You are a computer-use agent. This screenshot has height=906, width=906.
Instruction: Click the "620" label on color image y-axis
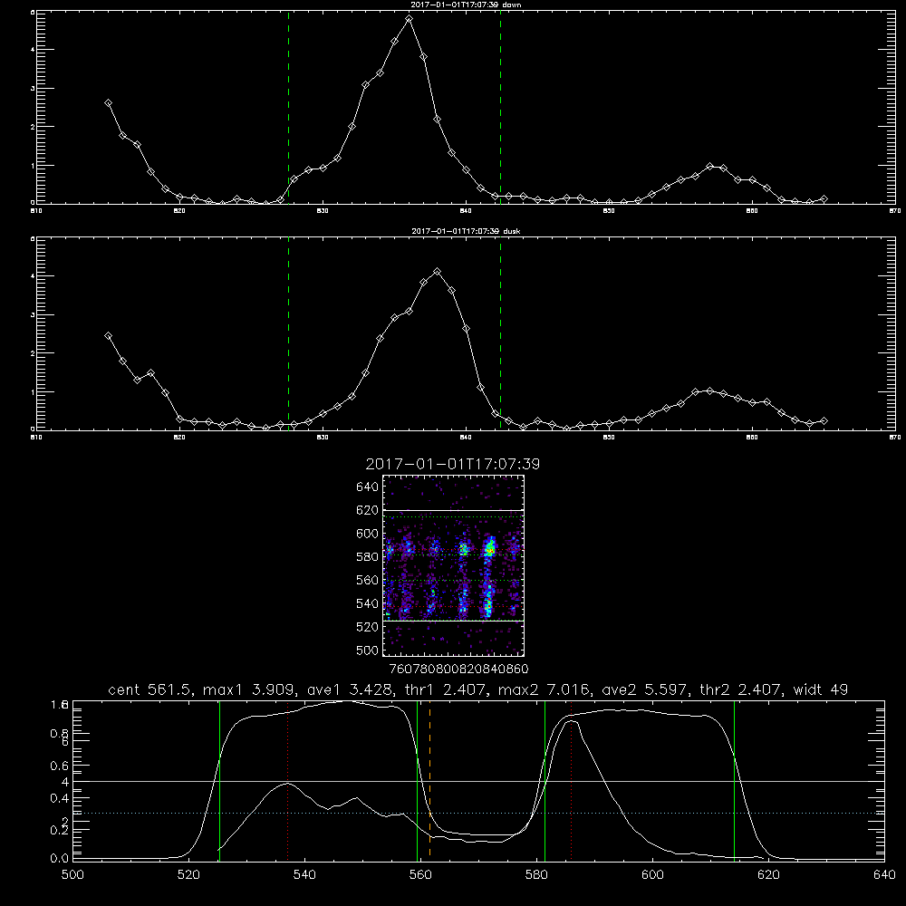(368, 510)
